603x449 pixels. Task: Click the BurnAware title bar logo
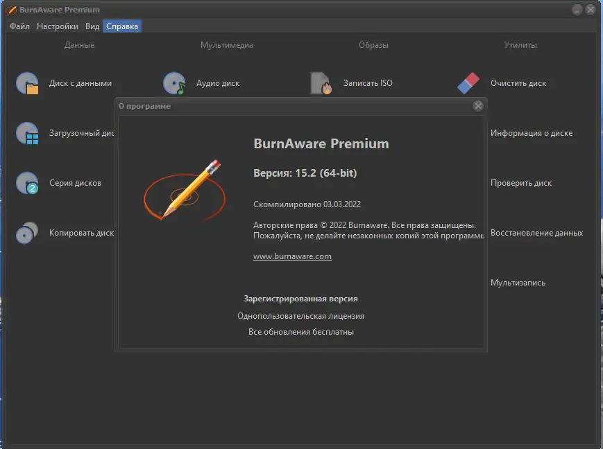tap(11, 10)
